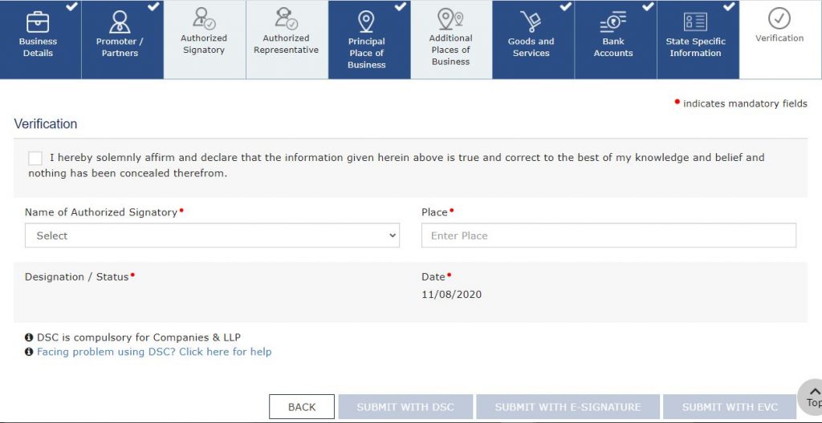The width and height of the screenshot is (822, 423).
Task: Click the Goods and Services trolley icon
Action: (531, 22)
